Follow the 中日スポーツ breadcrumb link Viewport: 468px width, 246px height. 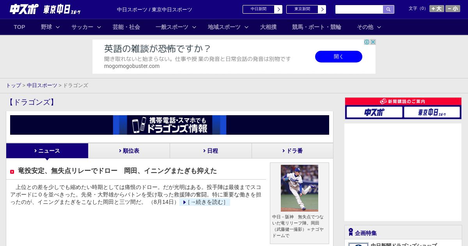click(x=42, y=85)
